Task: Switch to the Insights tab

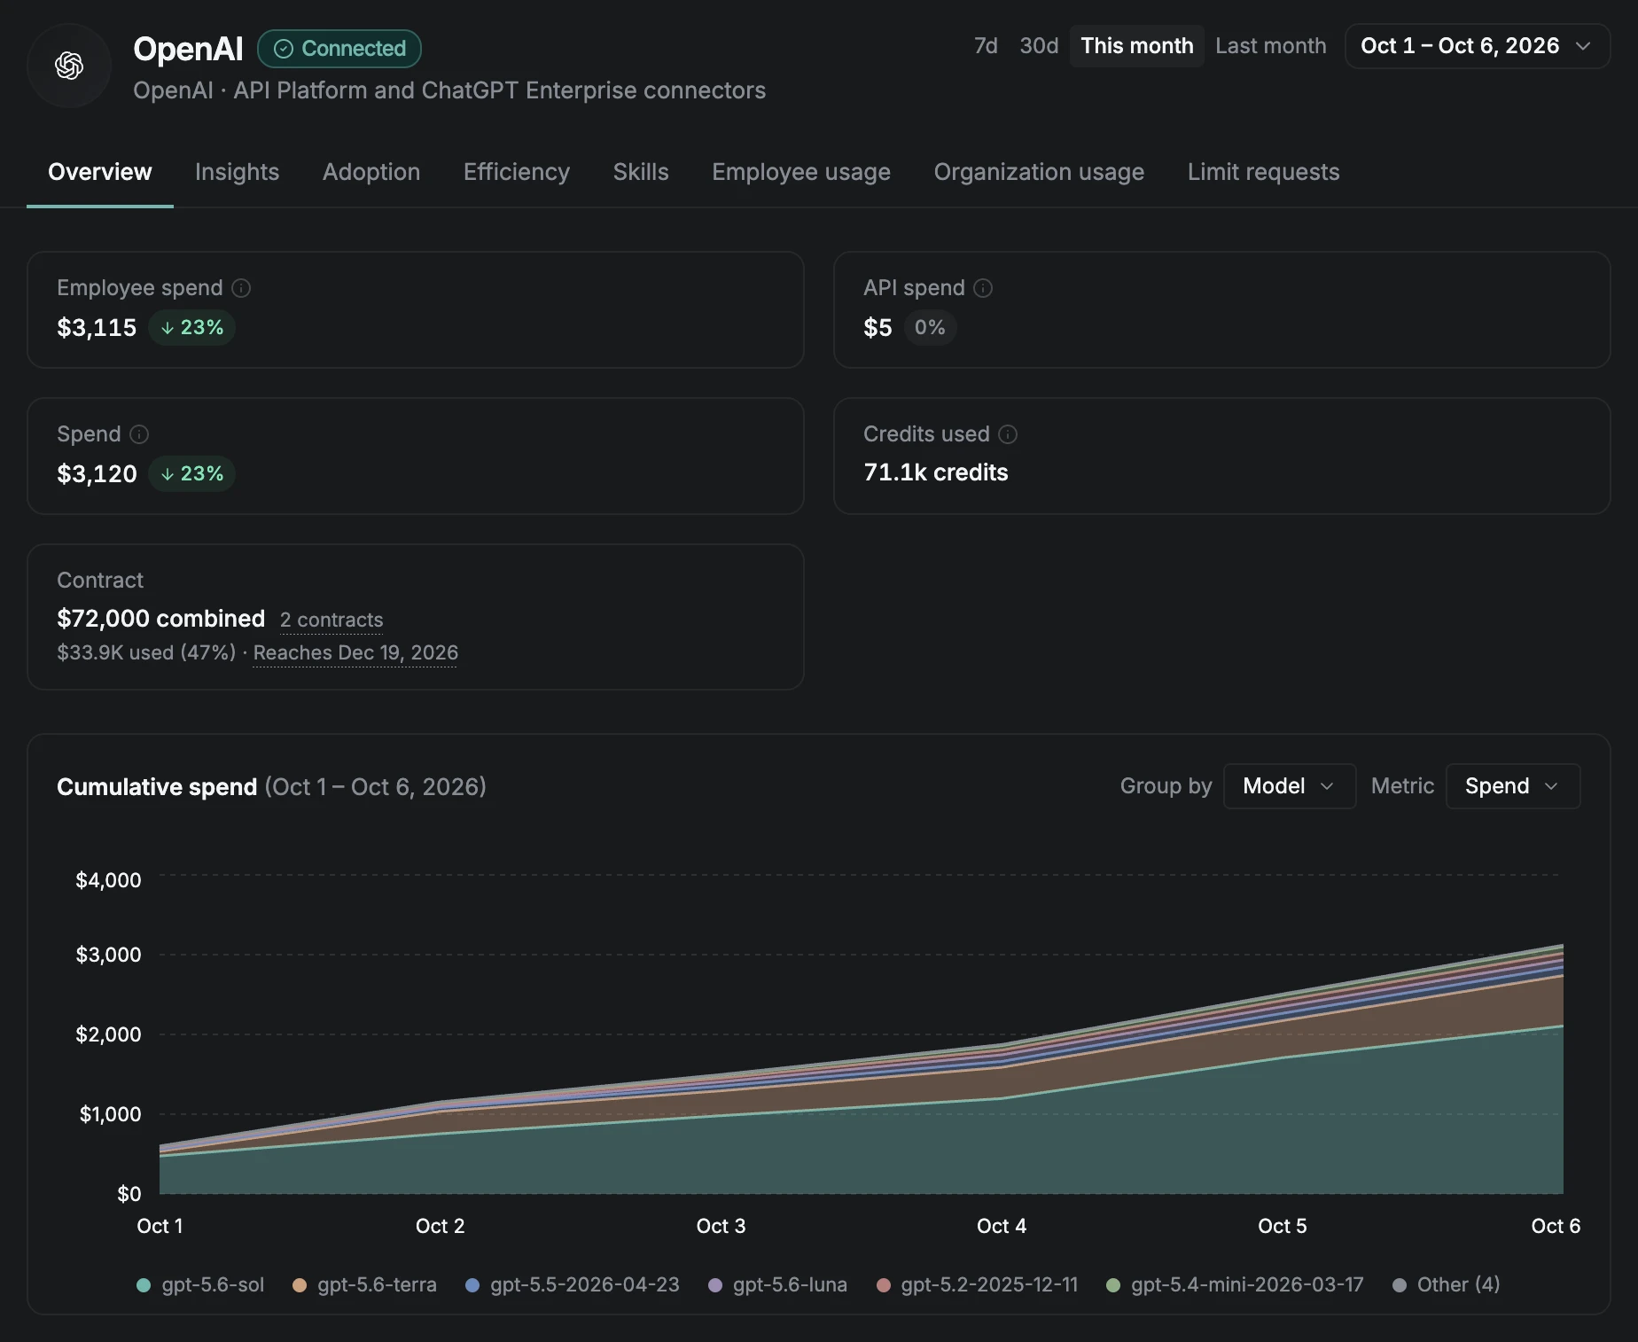Action: click(x=237, y=172)
